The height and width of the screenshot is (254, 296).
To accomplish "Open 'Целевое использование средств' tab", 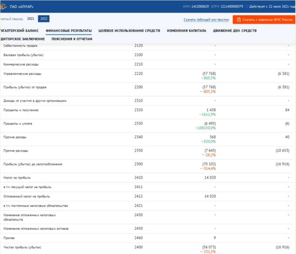I will [x=129, y=31].
